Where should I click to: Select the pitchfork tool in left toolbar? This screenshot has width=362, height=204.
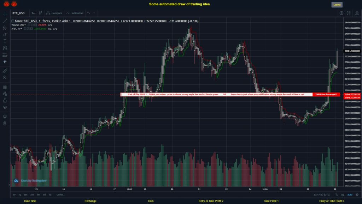click(x=5, y=28)
